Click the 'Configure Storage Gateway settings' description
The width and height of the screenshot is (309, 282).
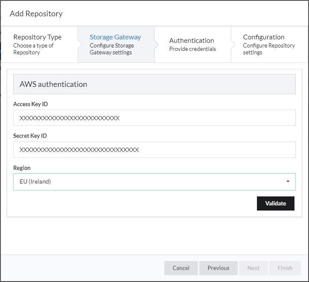click(112, 49)
